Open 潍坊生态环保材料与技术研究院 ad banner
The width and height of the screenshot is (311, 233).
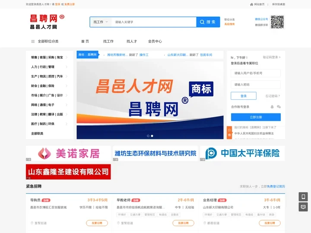tap(155, 153)
